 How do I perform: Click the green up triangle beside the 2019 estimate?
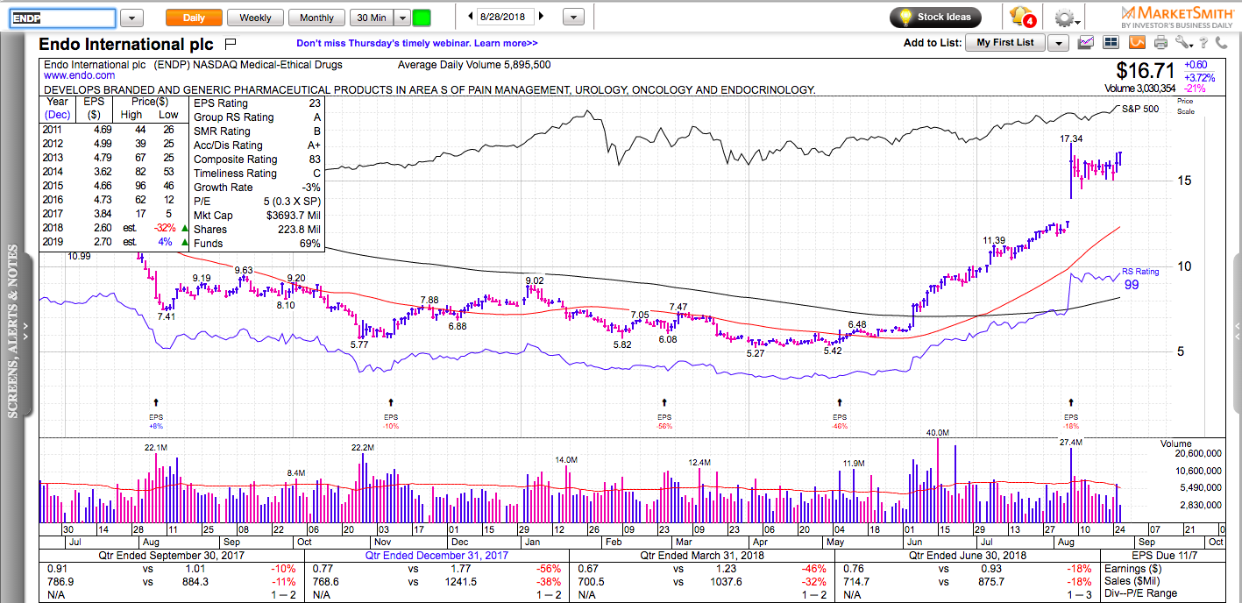[x=184, y=244]
